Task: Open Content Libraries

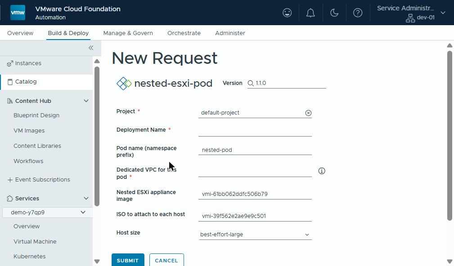Action: tap(37, 146)
